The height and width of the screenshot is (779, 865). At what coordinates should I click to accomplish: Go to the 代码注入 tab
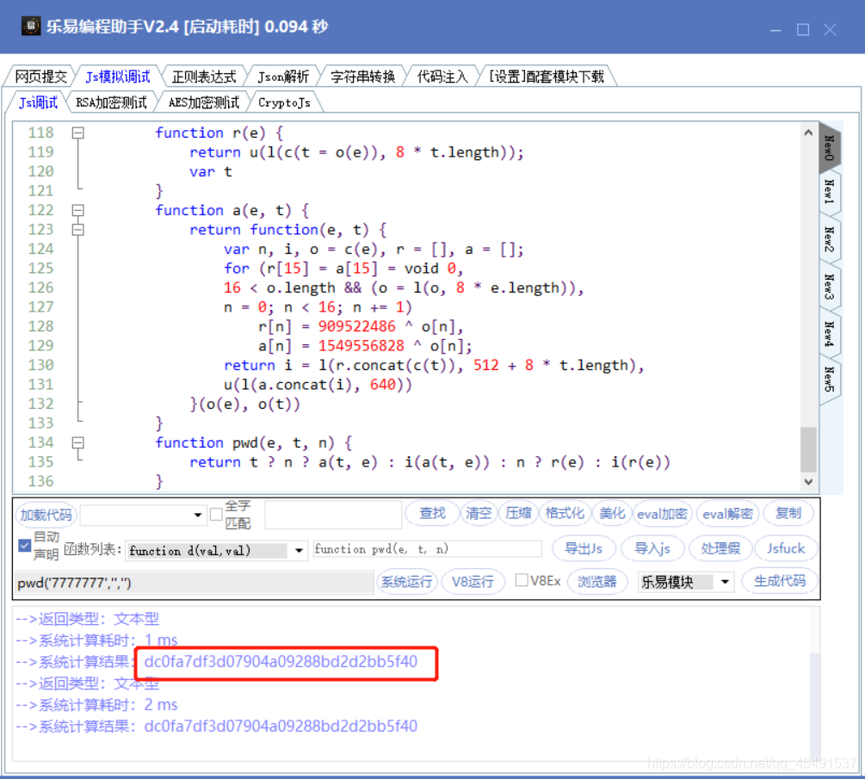(442, 77)
